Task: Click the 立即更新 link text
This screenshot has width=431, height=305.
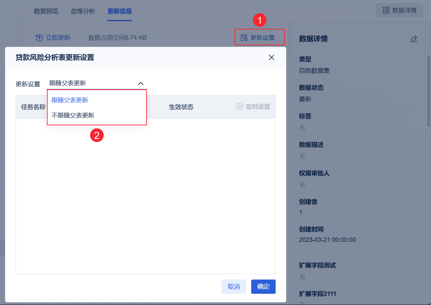Action: pyautogui.click(x=58, y=38)
